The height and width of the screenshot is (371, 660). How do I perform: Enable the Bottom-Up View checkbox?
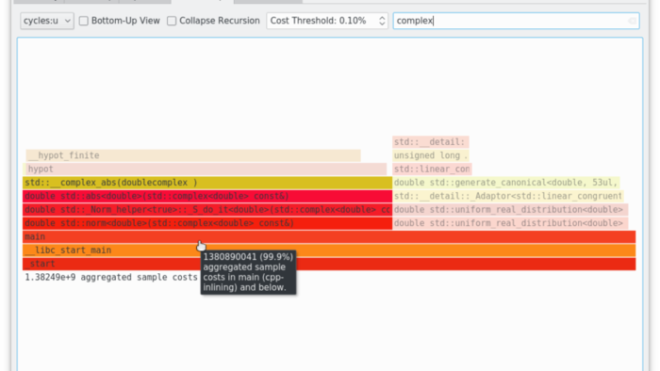(84, 21)
